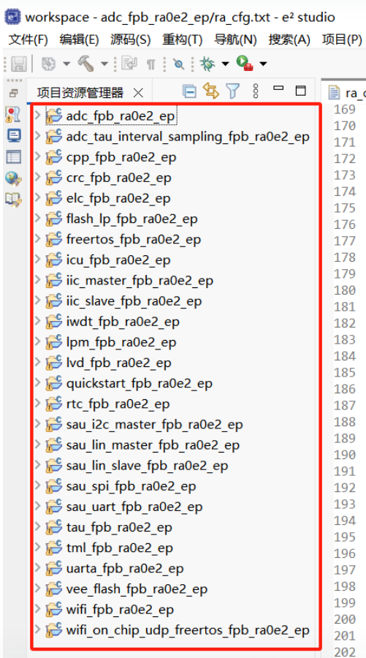Select the sau_uart_fpb_ra0e2_ep project

(134, 507)
